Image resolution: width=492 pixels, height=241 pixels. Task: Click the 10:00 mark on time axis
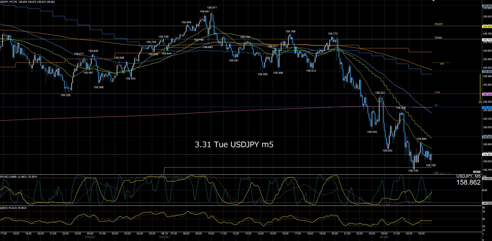[211, 234]
